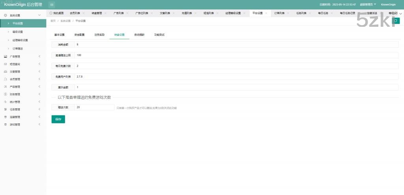Click the green refresh icon button
404x195 pixels.
(397, 20)
